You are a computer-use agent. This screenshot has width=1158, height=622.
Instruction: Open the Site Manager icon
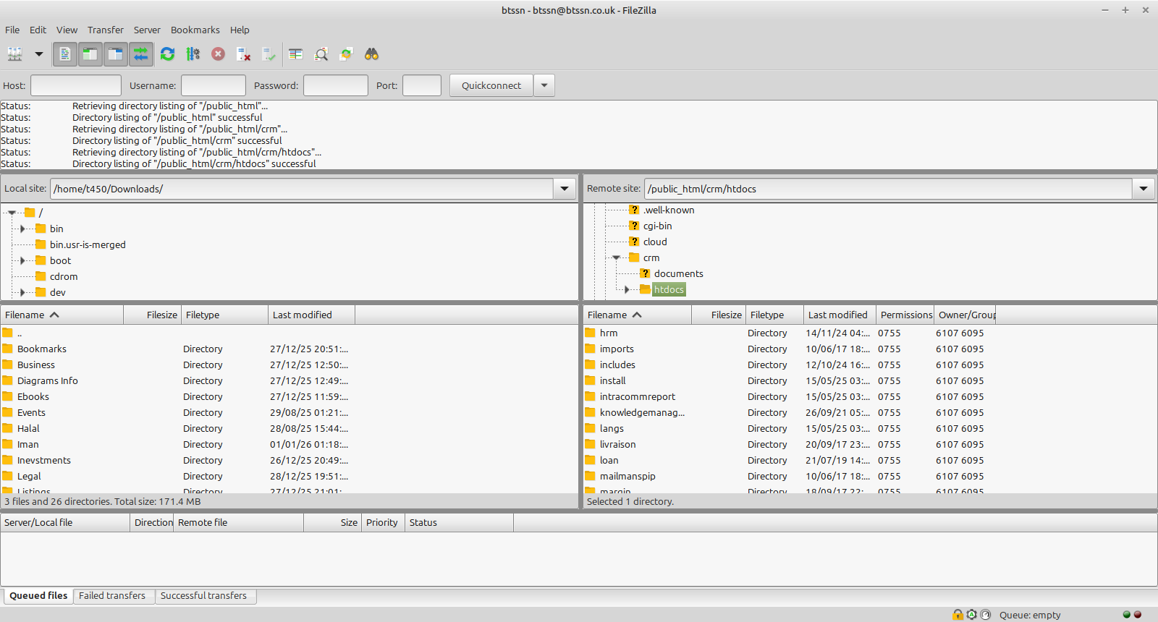pyautogui.click(x=14, y=54)
